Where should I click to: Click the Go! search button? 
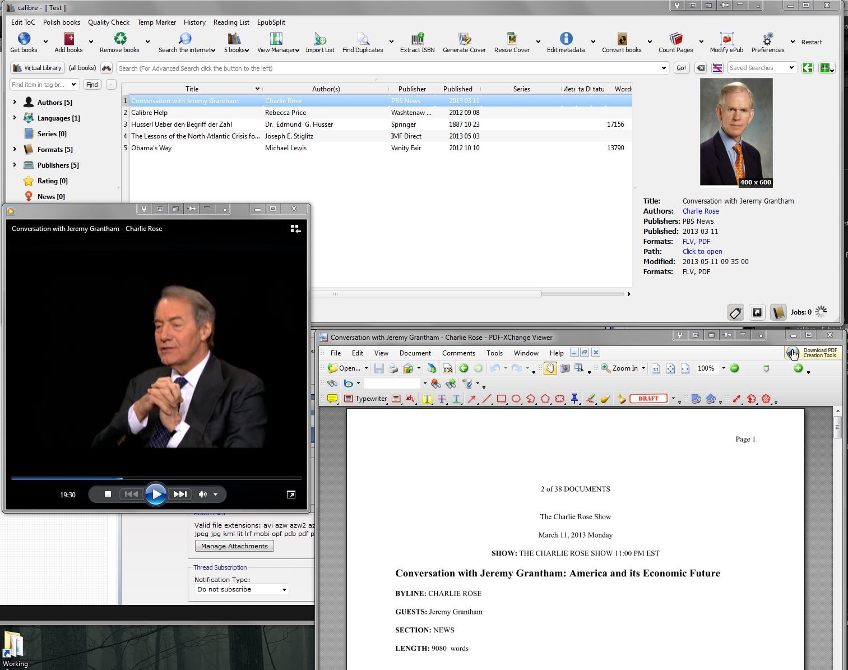click(x=681, y=68)
